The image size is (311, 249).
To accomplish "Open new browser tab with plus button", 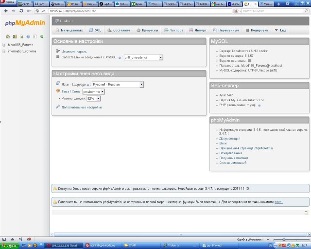I will pyautogui.click(x=278, y=4).
